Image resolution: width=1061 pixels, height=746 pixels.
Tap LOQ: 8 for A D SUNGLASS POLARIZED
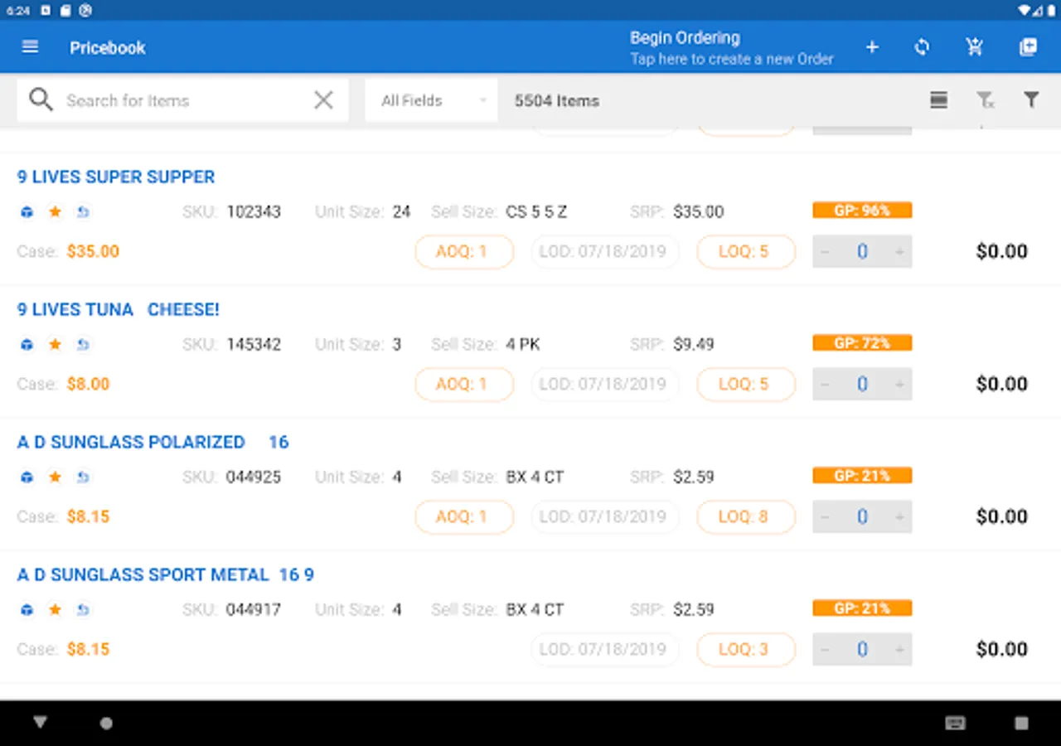746,516
